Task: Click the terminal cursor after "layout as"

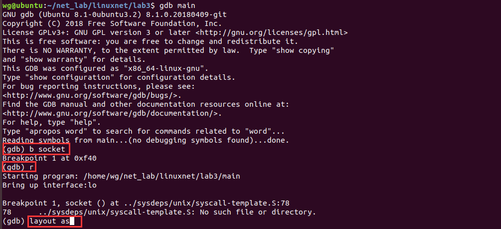Action: [72, 221]
